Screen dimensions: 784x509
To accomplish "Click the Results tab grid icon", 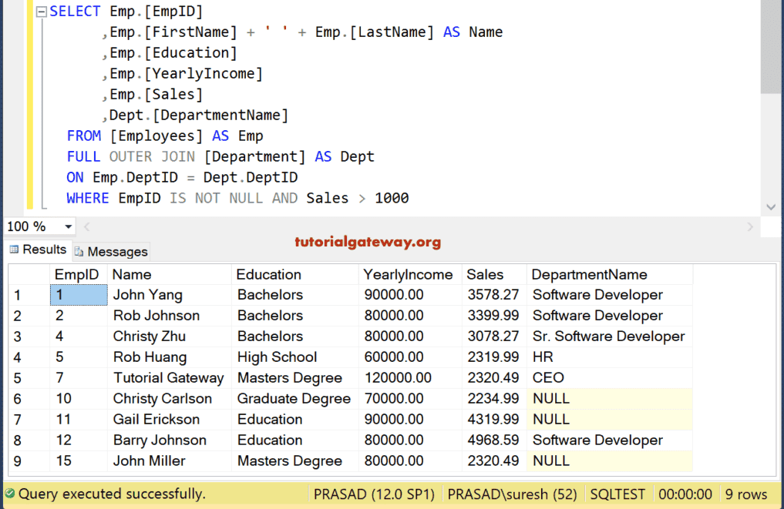I will click(14, 249).
